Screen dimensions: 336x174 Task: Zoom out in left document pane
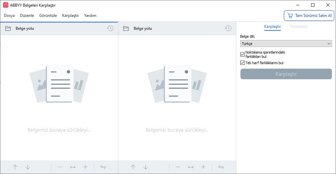pyautogui.click(x=60, y=167)
